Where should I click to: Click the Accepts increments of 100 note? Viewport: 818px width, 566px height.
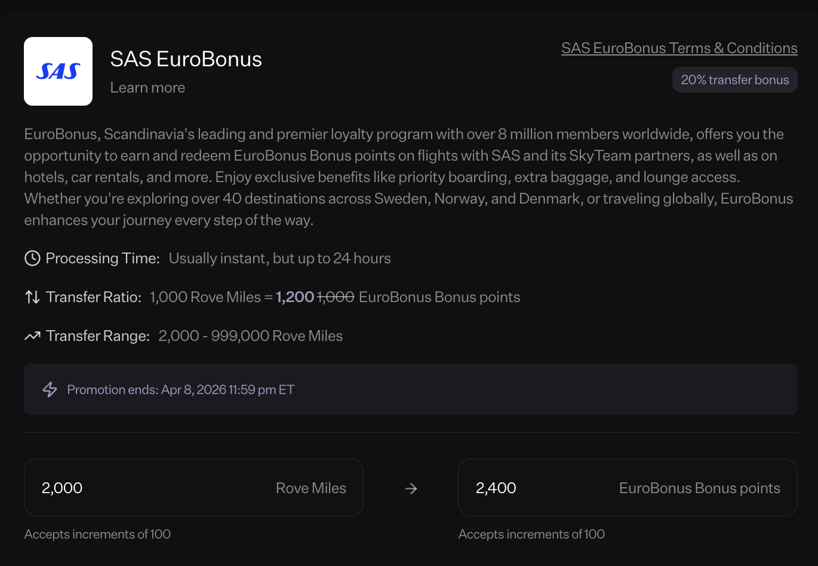tap(97, 534)
